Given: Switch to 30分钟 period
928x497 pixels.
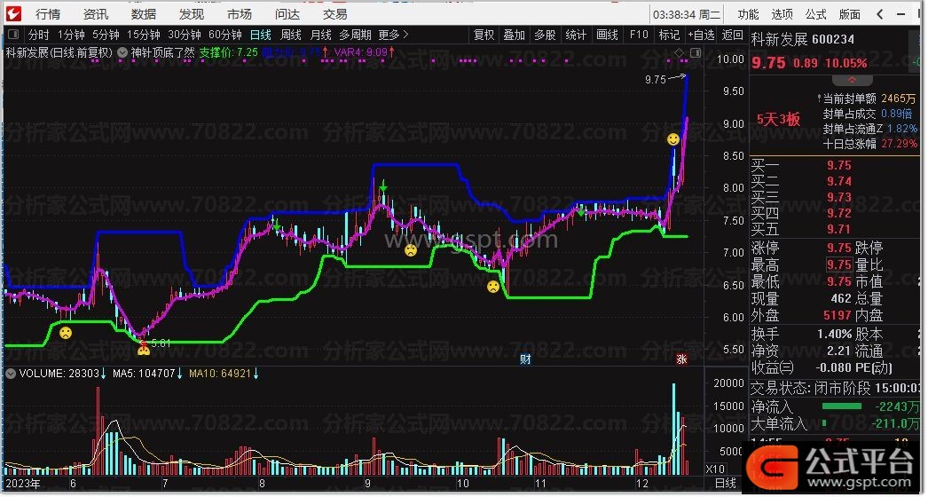Looking at the screenshot, I should coord(184,35).
